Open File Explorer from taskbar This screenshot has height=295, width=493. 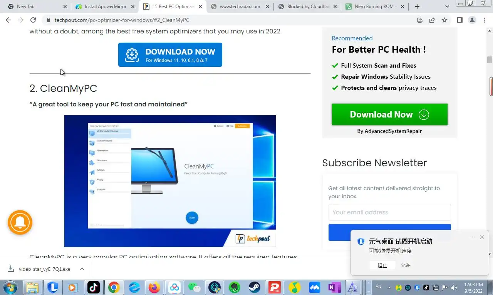point(33,287)
